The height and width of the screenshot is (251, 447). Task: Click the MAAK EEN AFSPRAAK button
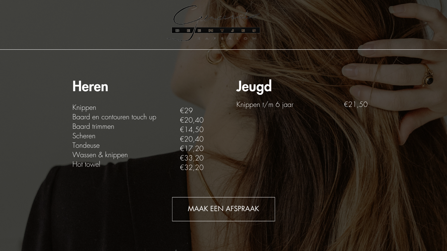(223, 209)
